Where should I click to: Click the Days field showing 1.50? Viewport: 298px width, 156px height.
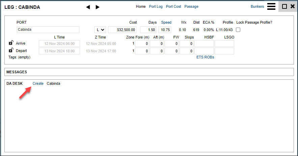(148, 30)
